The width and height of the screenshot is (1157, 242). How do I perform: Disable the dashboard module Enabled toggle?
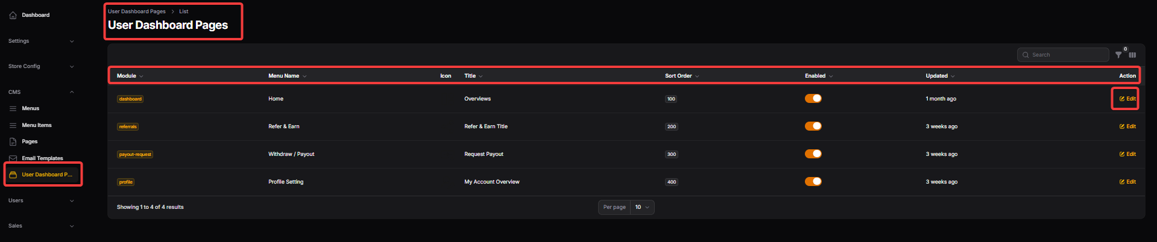pos(813,99)
